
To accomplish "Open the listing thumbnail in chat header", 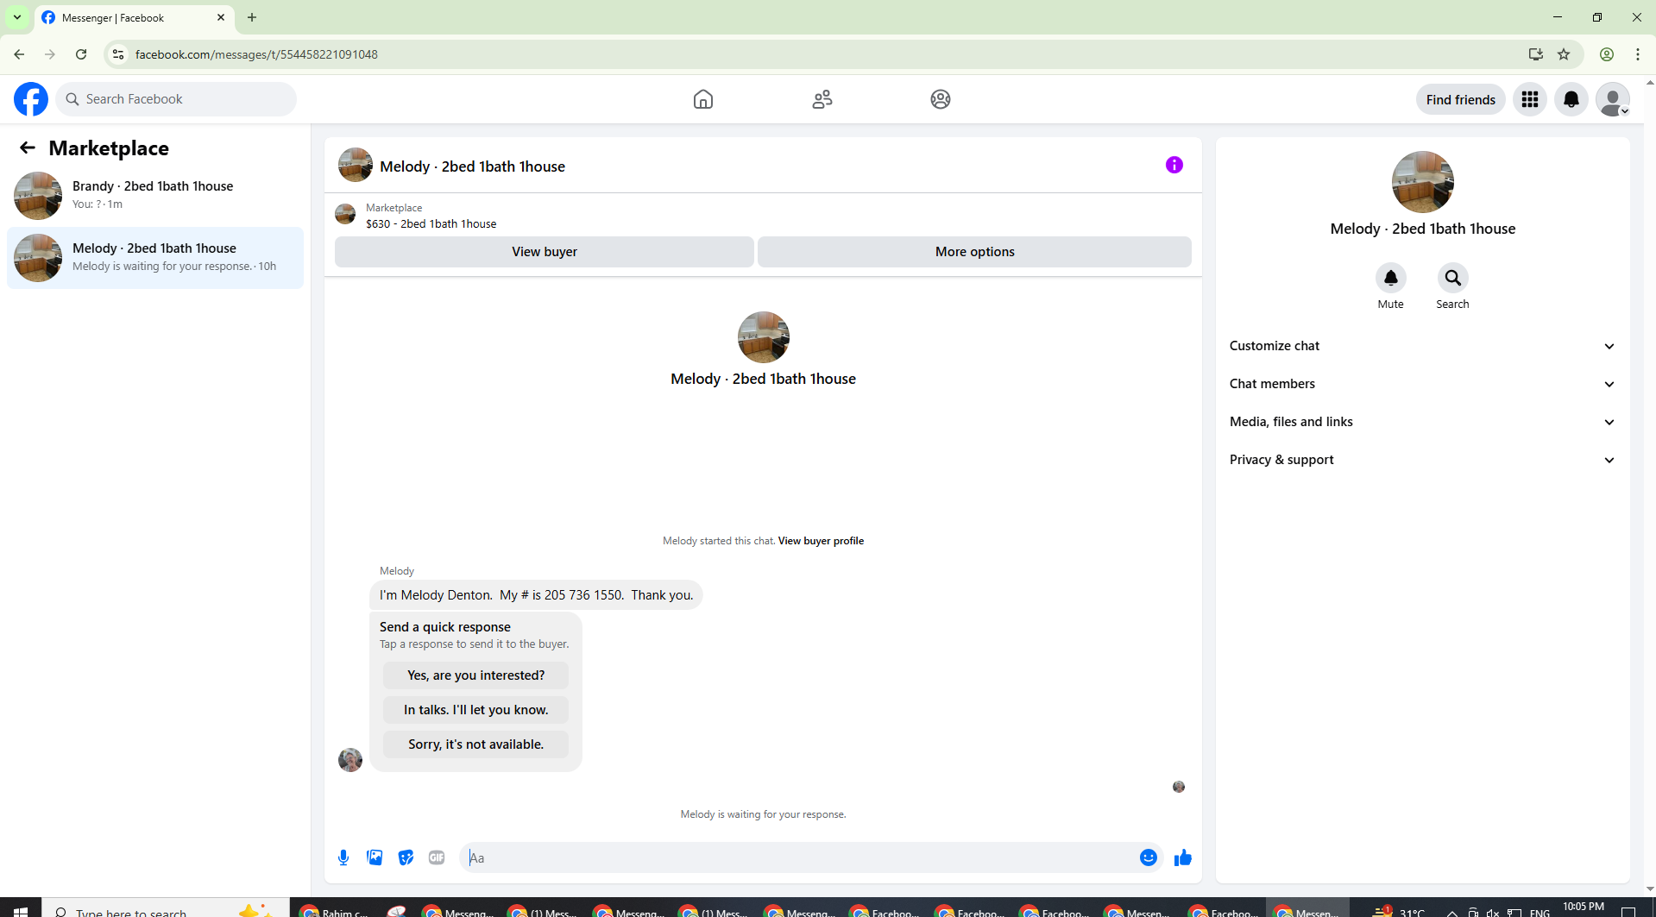I will [x=356, y=165].
